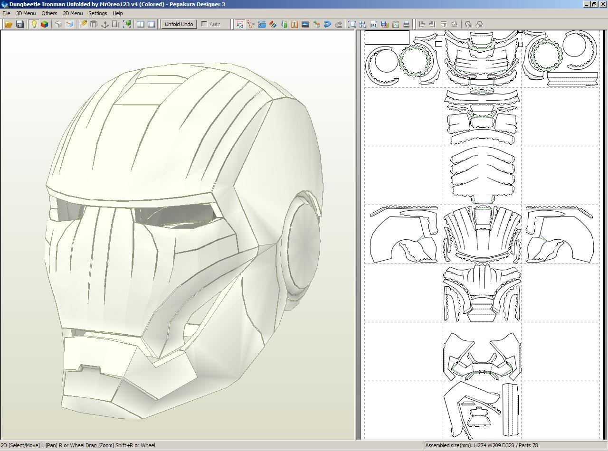Choose the Select and Move cursor tool

[x=240, y=24]
